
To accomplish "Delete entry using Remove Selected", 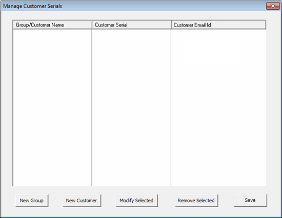I will 196,201.
